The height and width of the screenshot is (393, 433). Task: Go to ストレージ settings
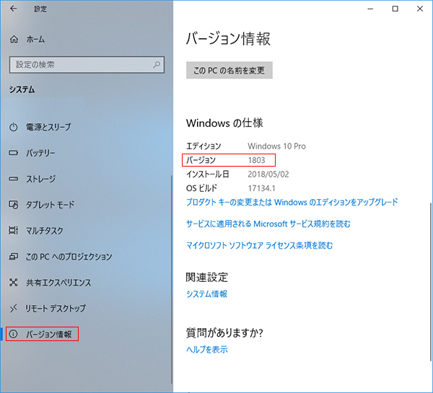[40, 179]
